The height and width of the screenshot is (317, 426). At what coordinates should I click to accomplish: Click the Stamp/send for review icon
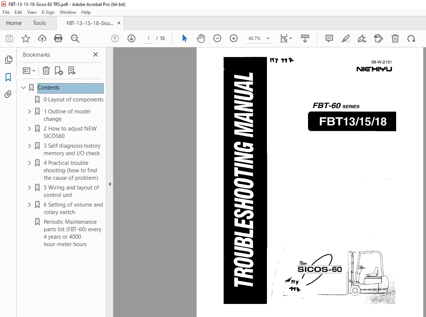coord(379,38)
